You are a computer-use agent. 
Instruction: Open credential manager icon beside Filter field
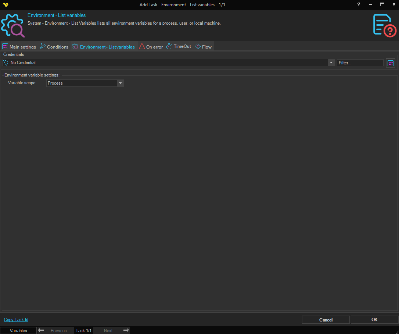coord(390,63)
